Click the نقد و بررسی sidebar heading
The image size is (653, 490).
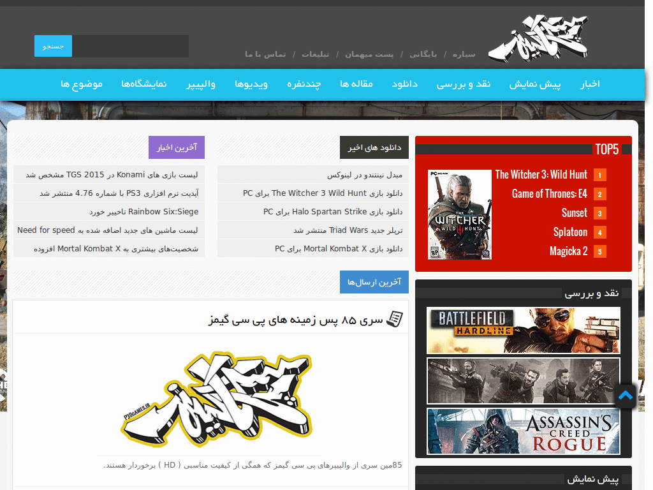591,293
